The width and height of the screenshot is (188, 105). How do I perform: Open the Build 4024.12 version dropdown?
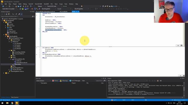click(x=10, y=9)
